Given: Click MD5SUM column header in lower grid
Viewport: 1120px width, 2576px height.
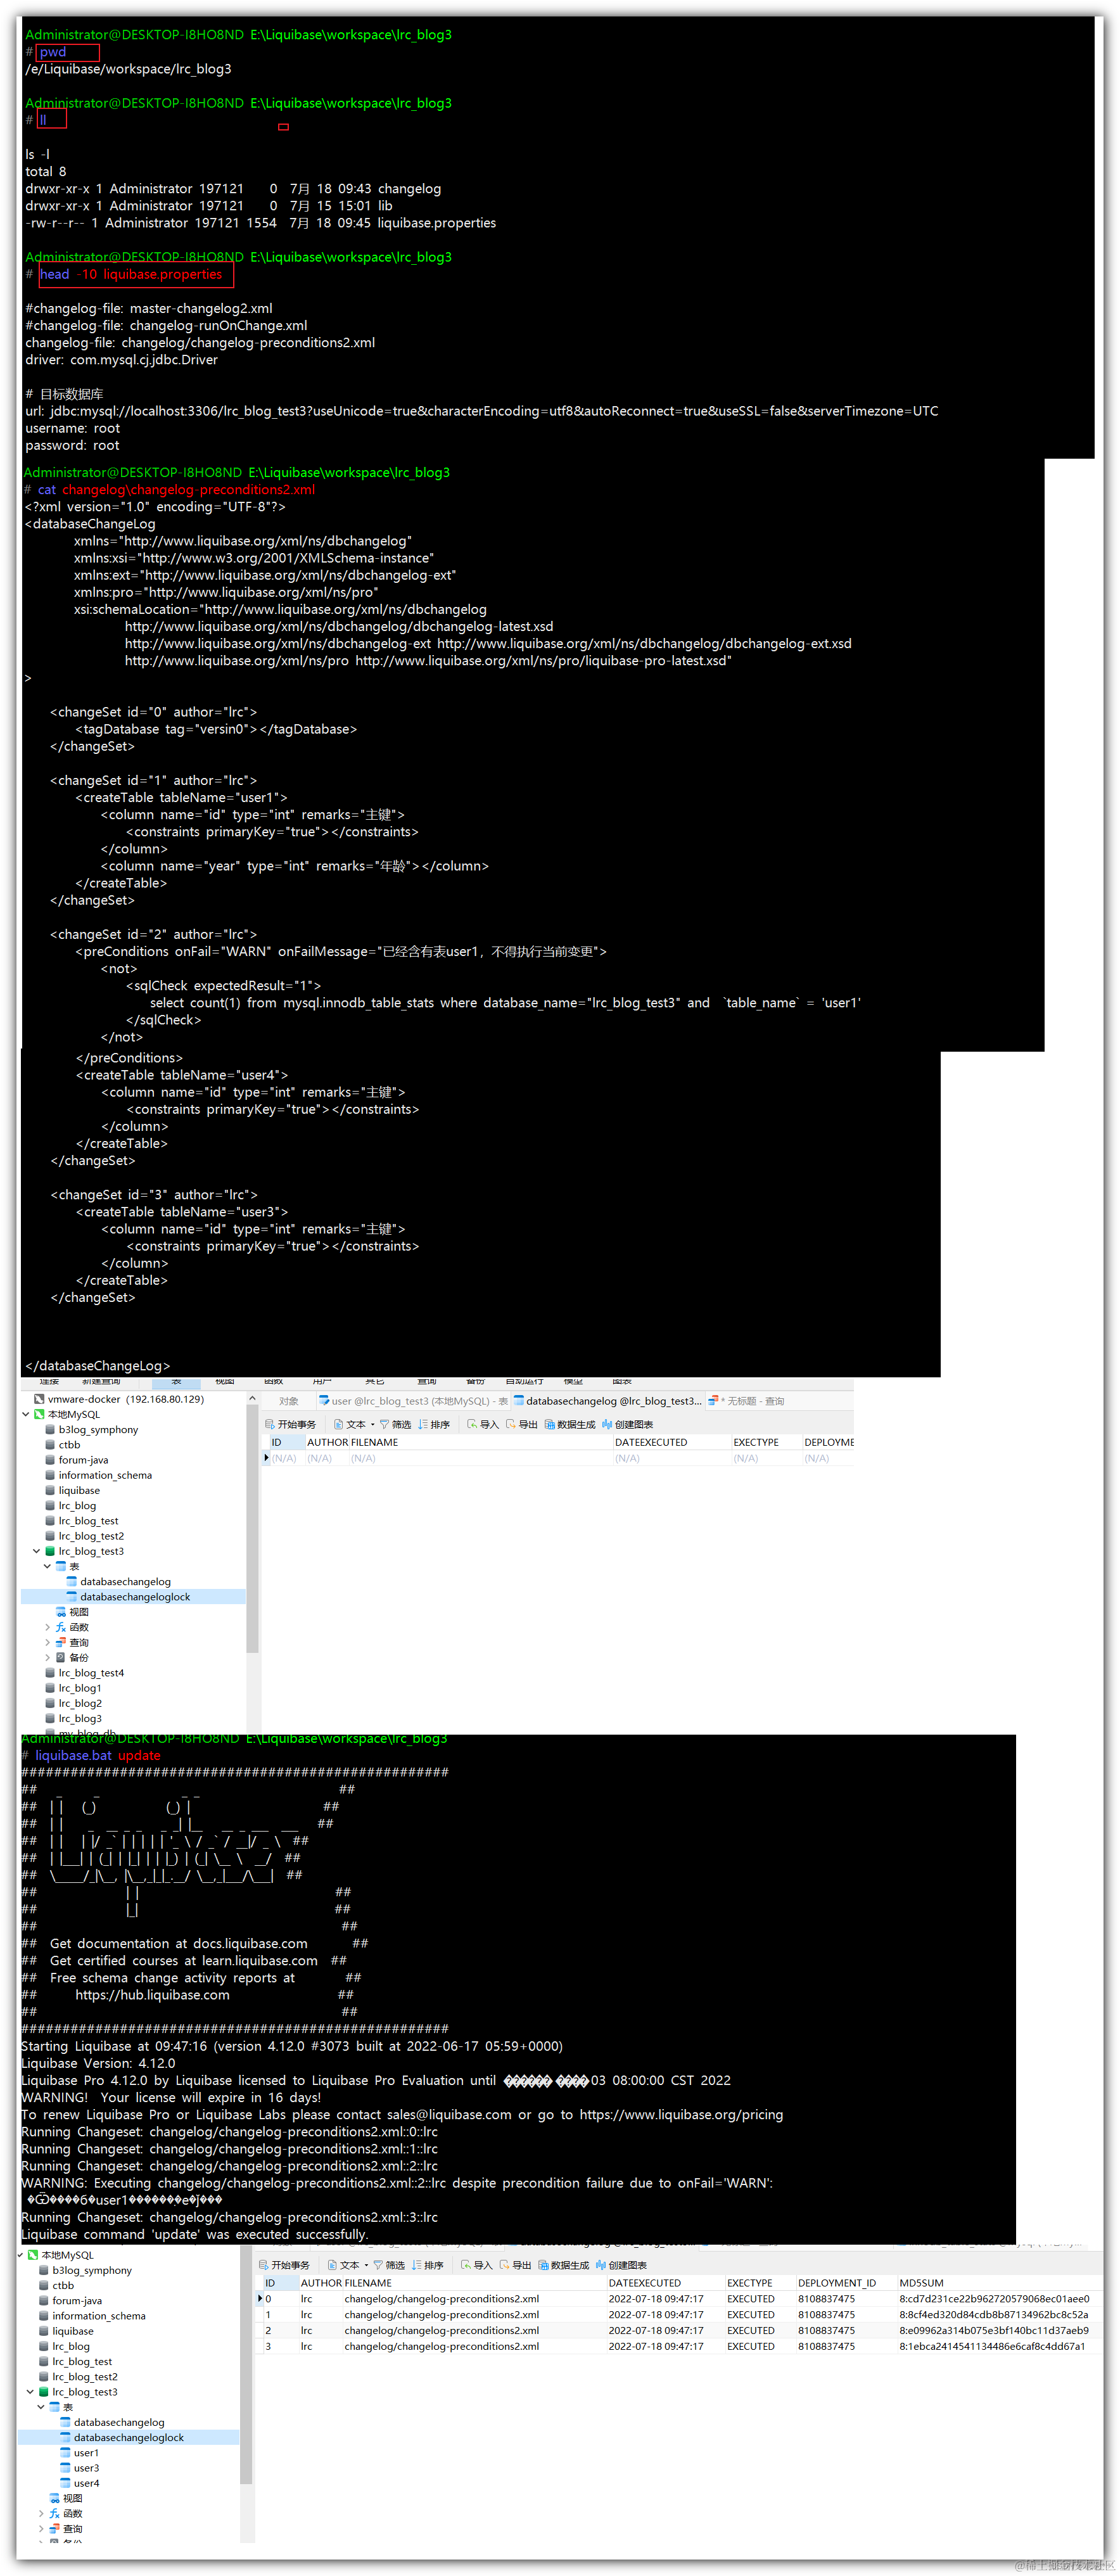Looking at the screenshot, I should point(1000,2283).
